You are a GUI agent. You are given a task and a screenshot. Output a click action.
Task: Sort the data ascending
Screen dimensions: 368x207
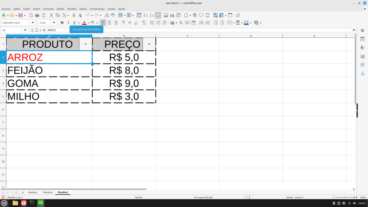pos(145,15)
